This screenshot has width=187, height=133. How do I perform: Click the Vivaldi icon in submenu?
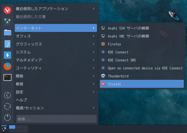pos(103,84)
